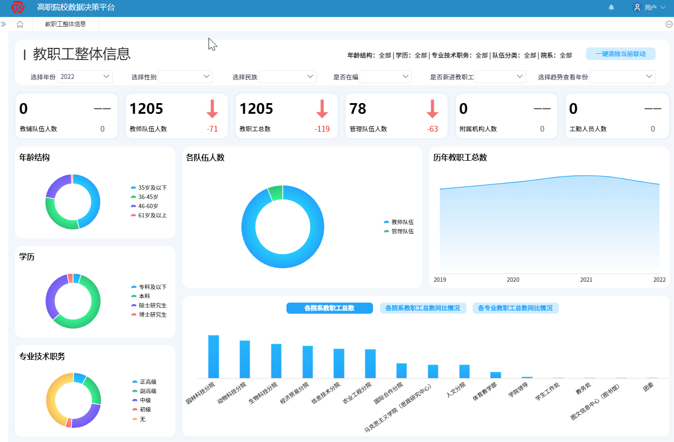Switch to the 教职工整体信息 tab
This screenshot has width=674, height=442.
point(65,24)
